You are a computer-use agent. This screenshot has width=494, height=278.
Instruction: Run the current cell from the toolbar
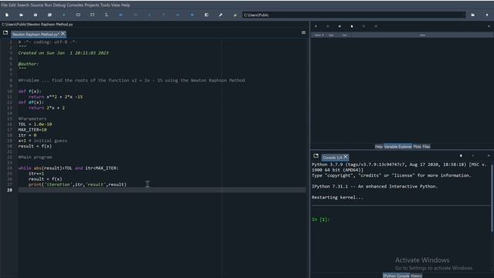tap(78, 15)
